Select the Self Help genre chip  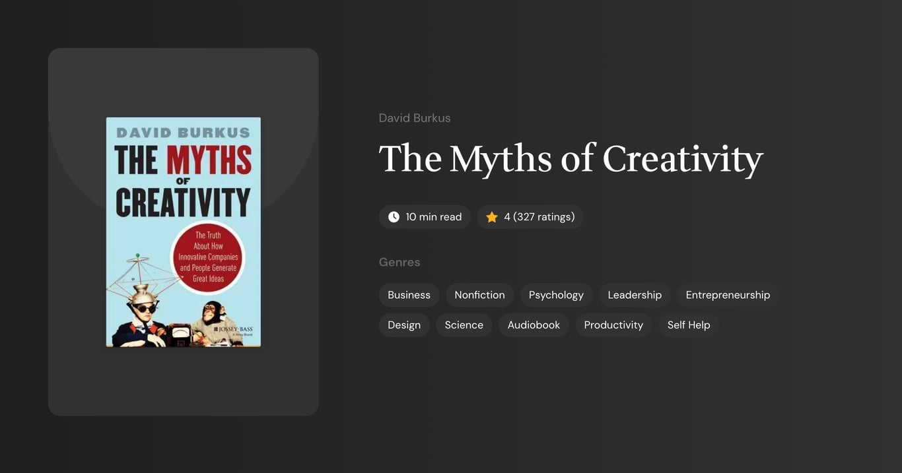point(688,325)
